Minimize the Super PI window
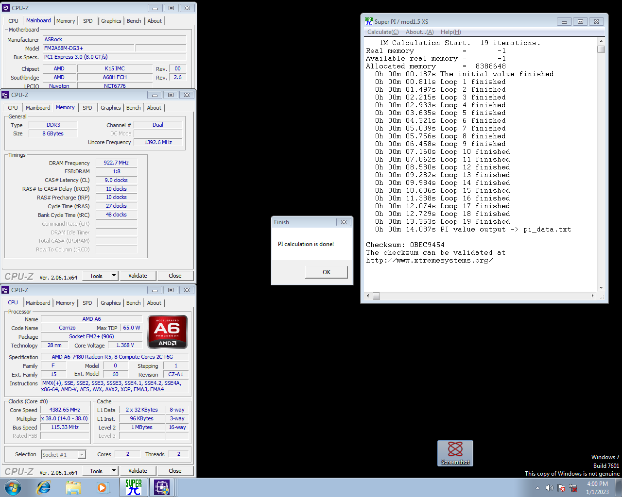 564,21
